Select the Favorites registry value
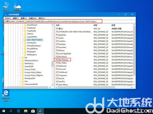 pyautogui.click(x=62, y=47)
